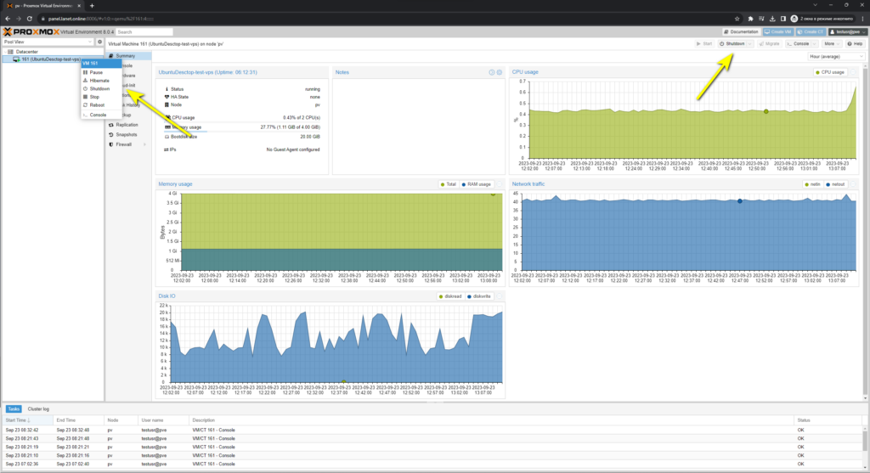Image resolution: width=870 pixels, height=473 pixels.
Task: Click the Snapshots icon in the VM sidebar
Action: pos(110,134)
